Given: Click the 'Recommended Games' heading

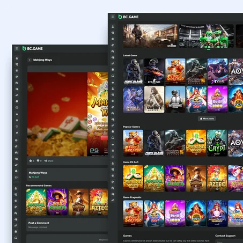Looking at the screenshot, I should tap(39, 186).
